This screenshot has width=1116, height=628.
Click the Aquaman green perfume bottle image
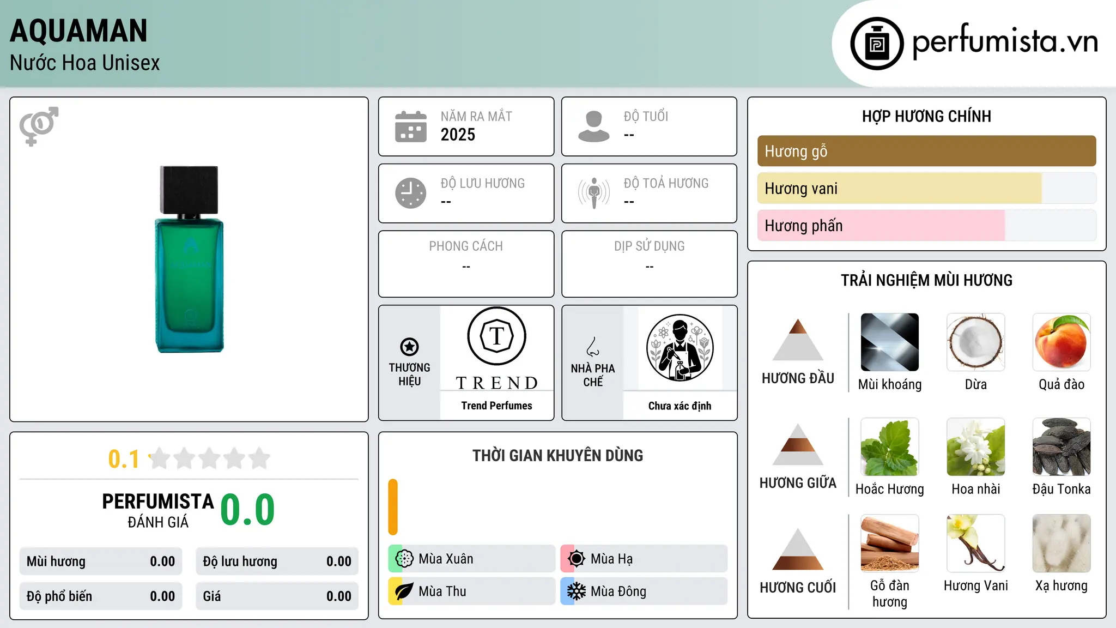pos(189,259)
